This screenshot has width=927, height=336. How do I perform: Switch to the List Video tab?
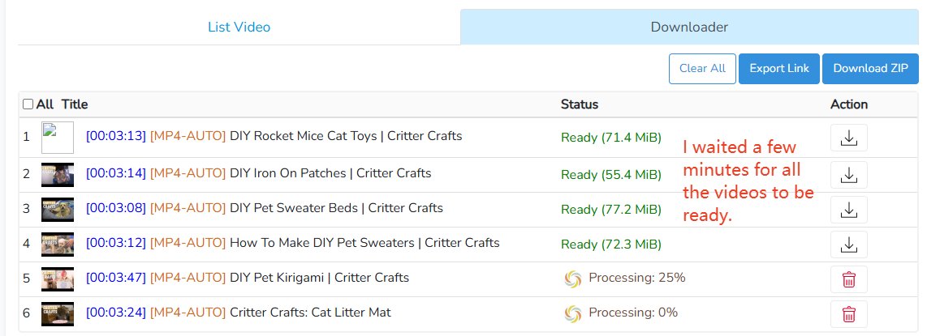click(239, 28)
